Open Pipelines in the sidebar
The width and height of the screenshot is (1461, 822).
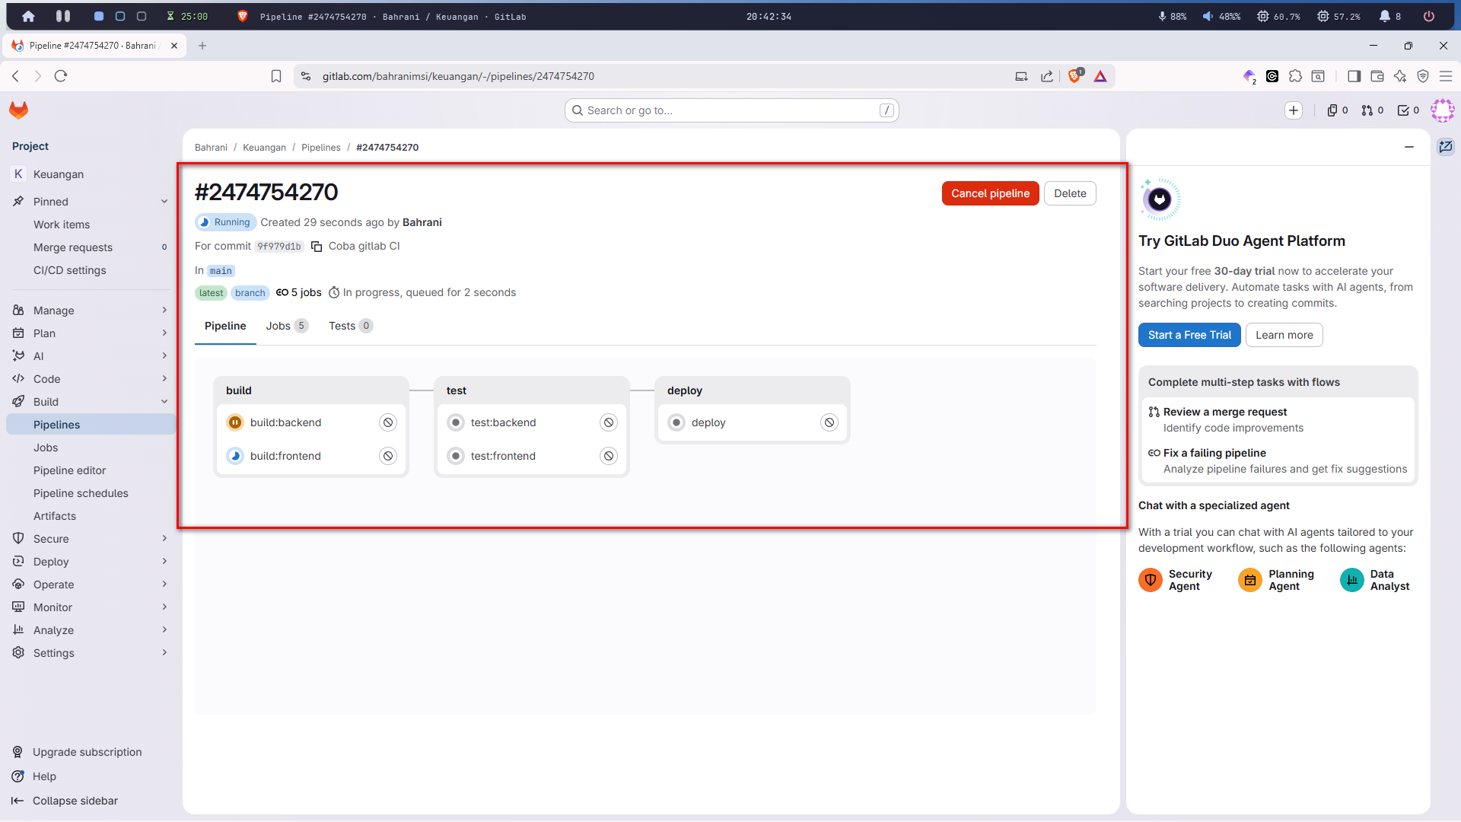click(x=91, y=425)
